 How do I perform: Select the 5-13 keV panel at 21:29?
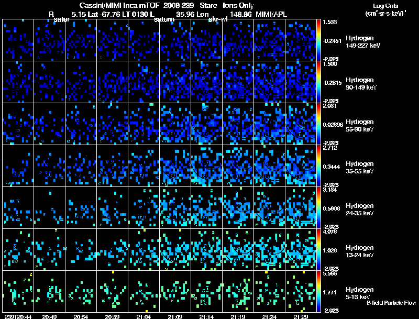pos(301,291)
